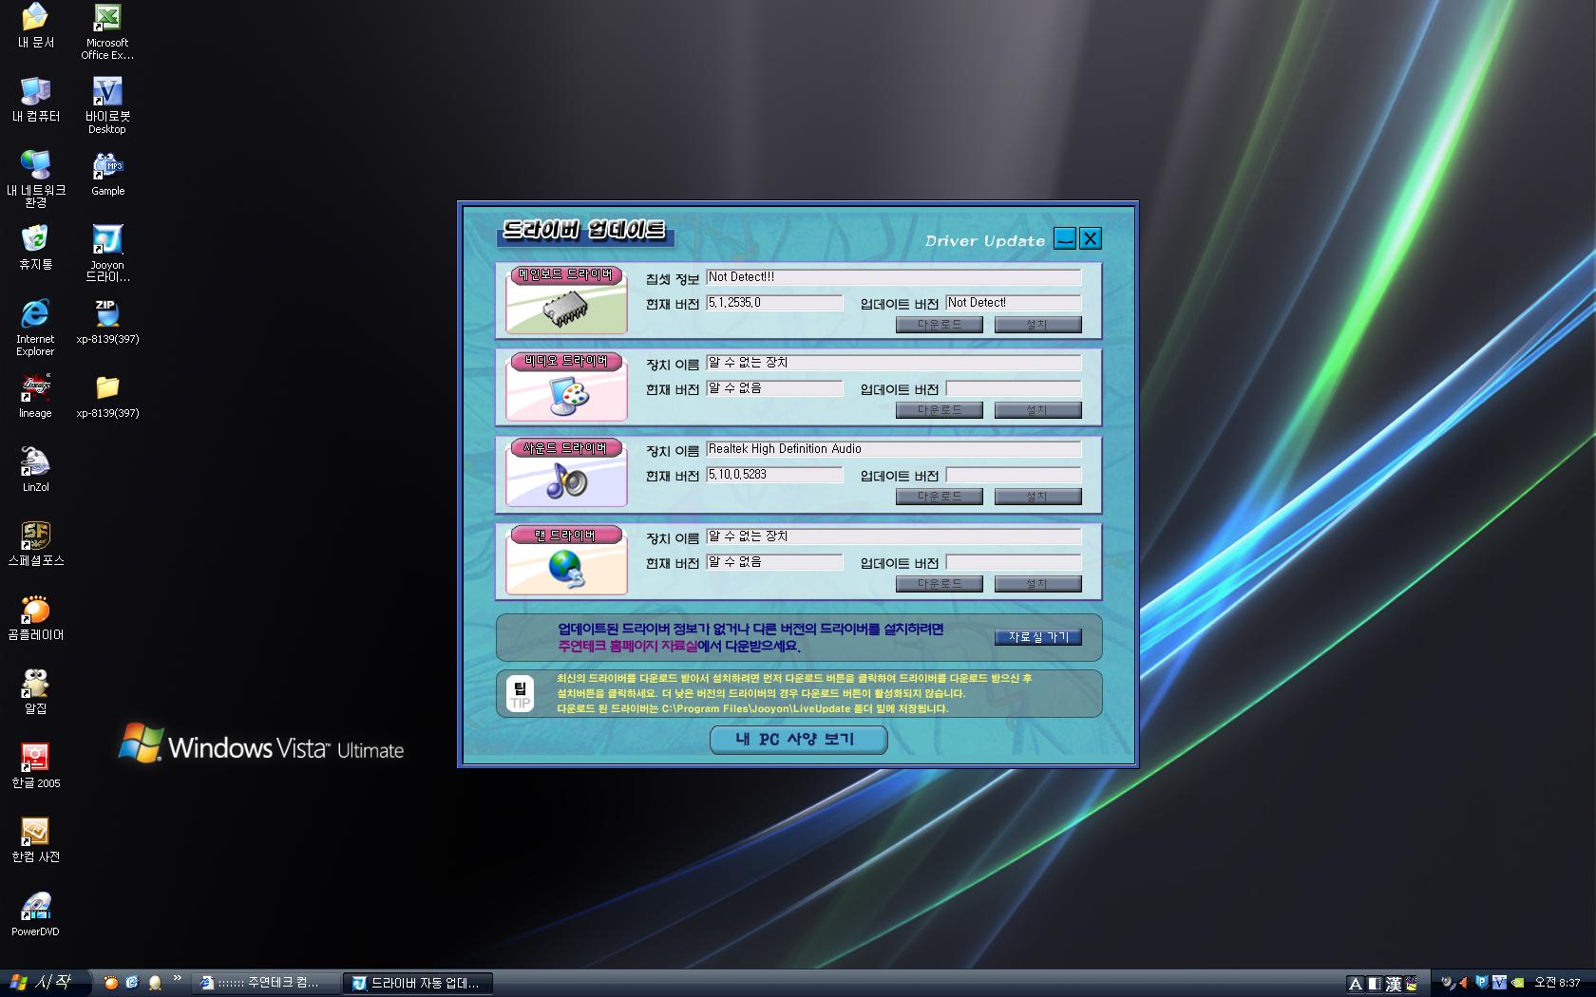Click 설치 button in LAN driver row
This screenshot has width=1596, height=997.
tap(1037, 584)
